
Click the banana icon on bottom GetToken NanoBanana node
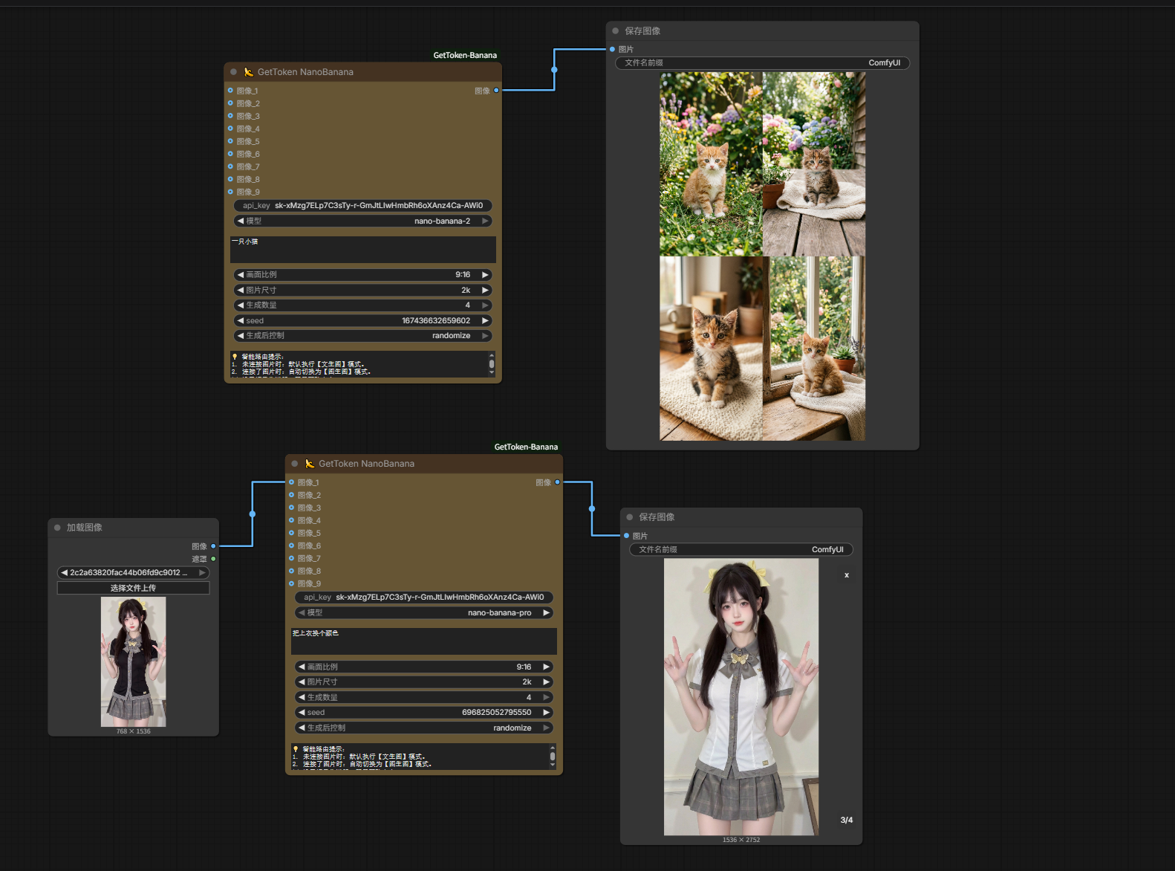[310, 464]
